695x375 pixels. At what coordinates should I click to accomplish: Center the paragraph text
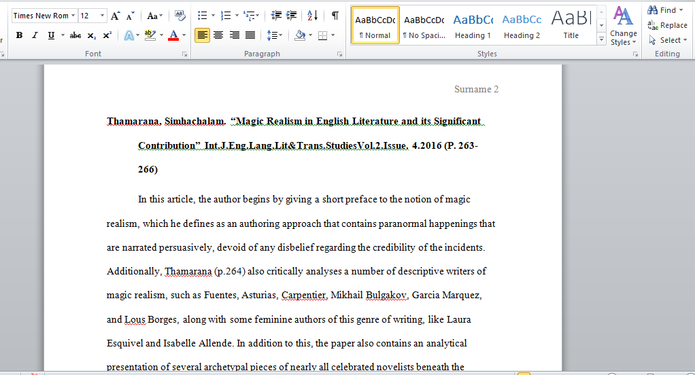click(218, 35)
